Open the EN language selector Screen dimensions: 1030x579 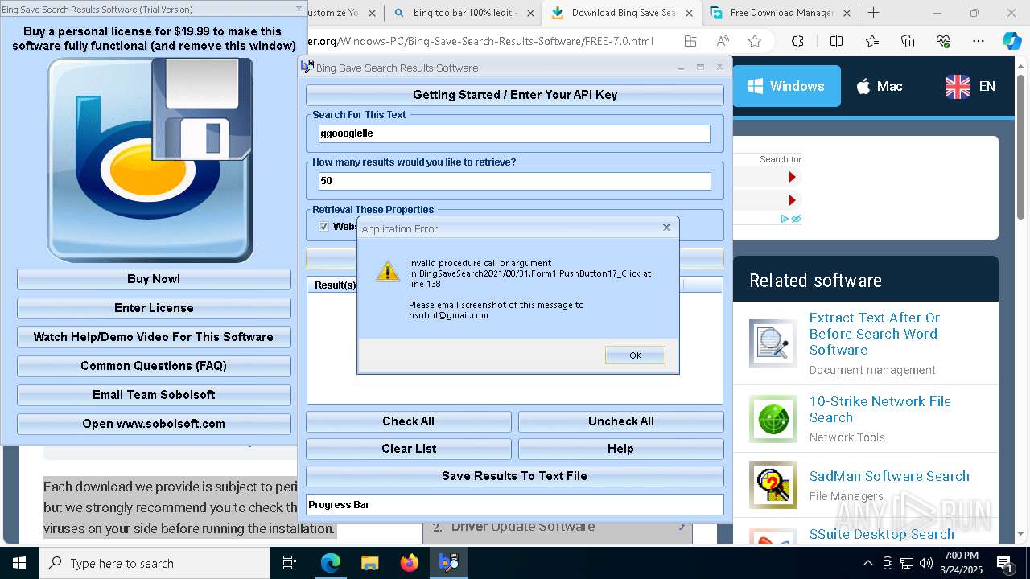(x=970, y=86)
